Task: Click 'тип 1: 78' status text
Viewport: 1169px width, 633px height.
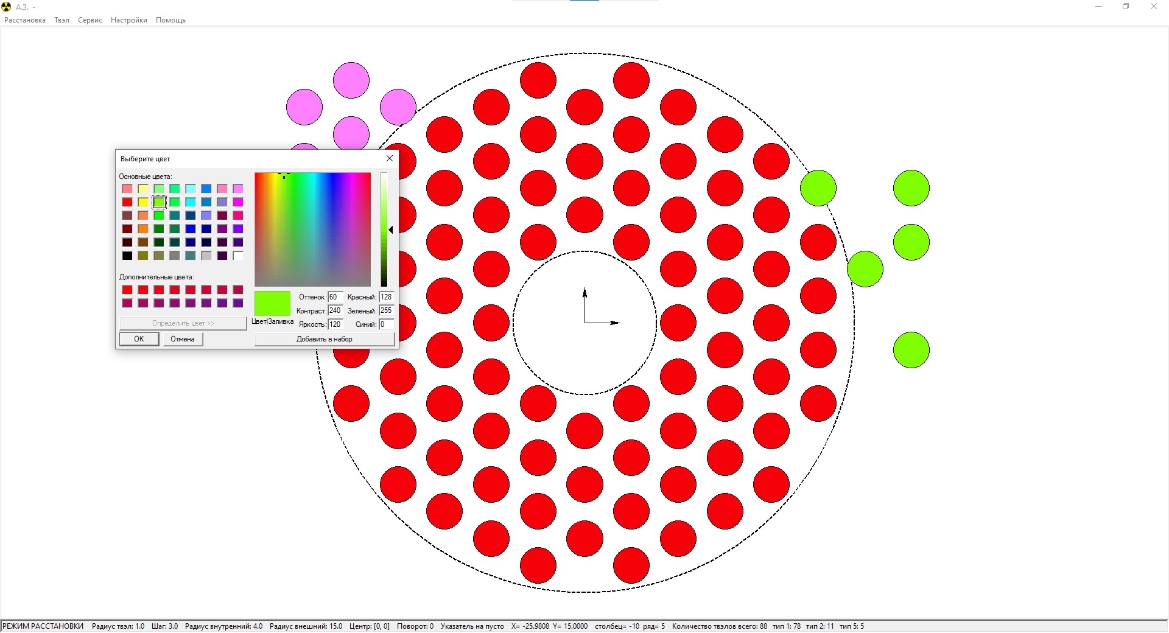Action: 787,626
